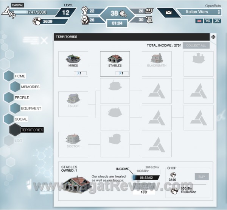This screenshot has height=210, width=227.
Task: Click the OpenBeta label
Action: 213,6
